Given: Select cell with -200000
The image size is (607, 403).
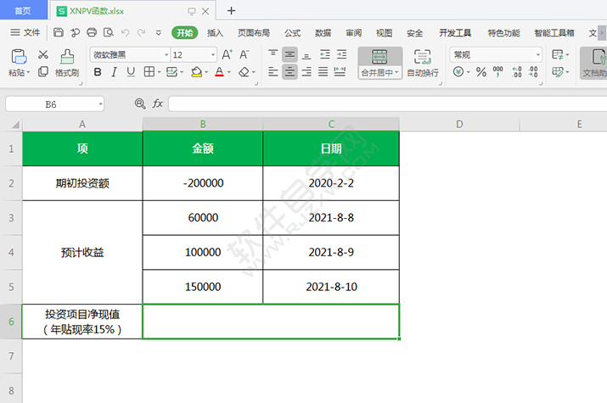Looking at the screenshot, I should 203,183.
